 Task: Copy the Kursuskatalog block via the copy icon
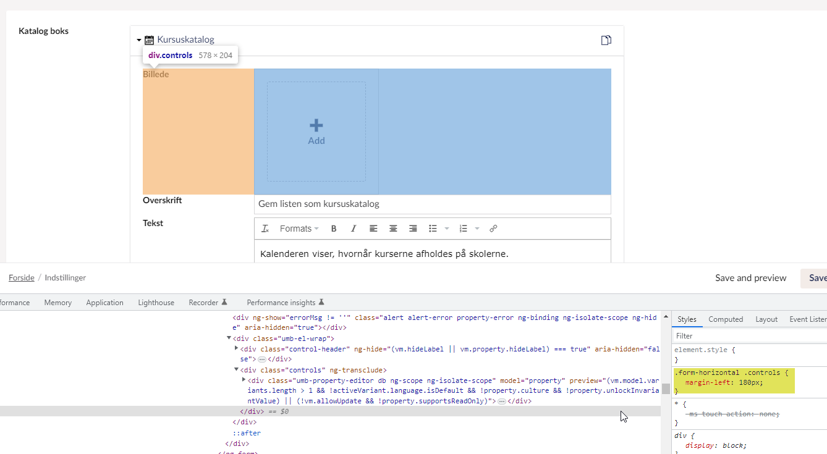coord(606,40)
